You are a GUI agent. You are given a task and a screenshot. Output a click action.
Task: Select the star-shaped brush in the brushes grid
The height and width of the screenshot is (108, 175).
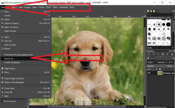pyautogui.click(x=150, y=30)
